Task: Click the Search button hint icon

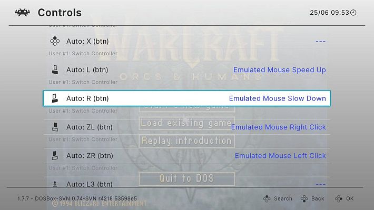Action: click(267, 198)
